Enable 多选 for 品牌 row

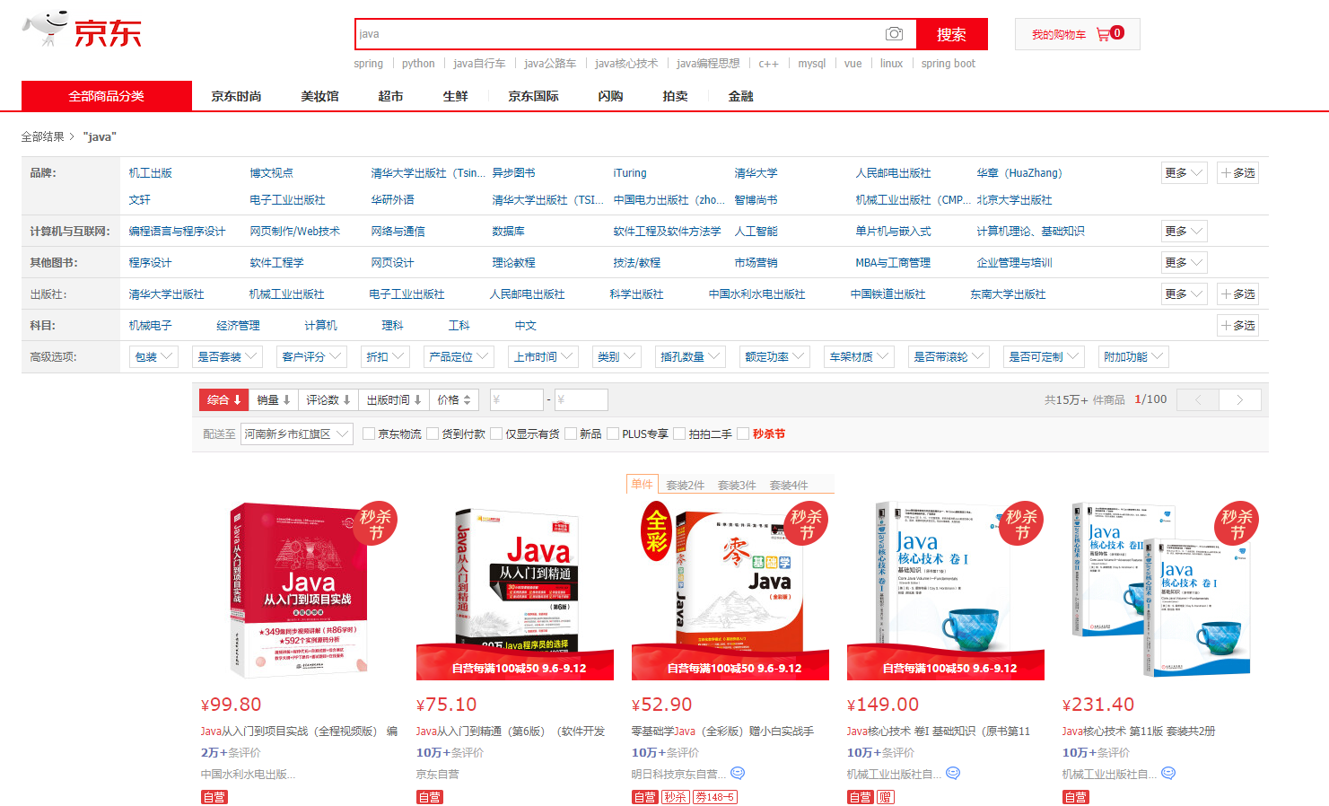pyautogui.click(x=1238, y=173)
